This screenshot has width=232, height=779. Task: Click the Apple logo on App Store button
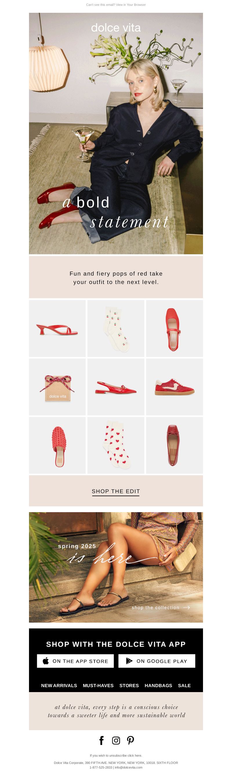(x=46, y=661)
